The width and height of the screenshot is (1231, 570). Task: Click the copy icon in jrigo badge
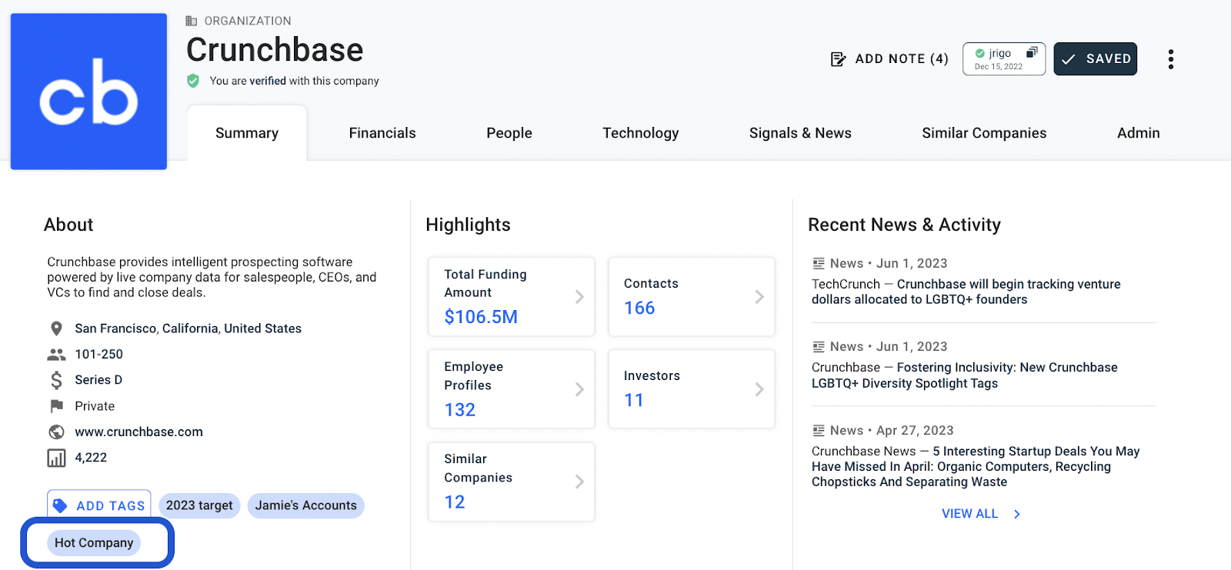click(1032, 52)
